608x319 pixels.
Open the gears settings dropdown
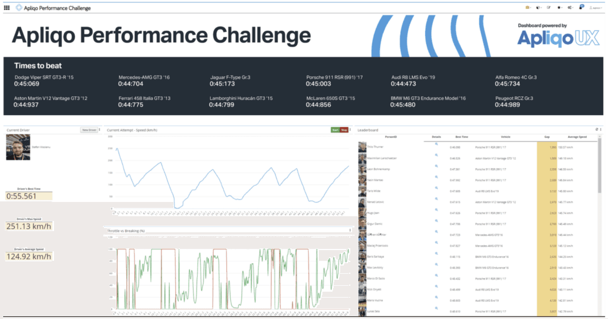pos(570,7)
